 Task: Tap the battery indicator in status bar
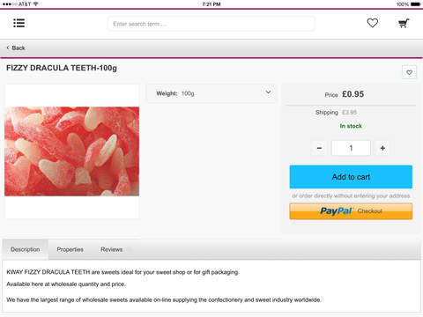(415, 4)
